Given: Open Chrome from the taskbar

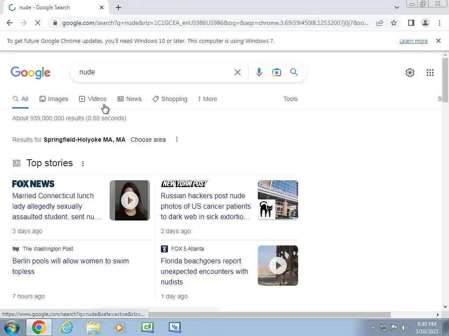Looking at the screenshot, I should click(x=39, y=327).
